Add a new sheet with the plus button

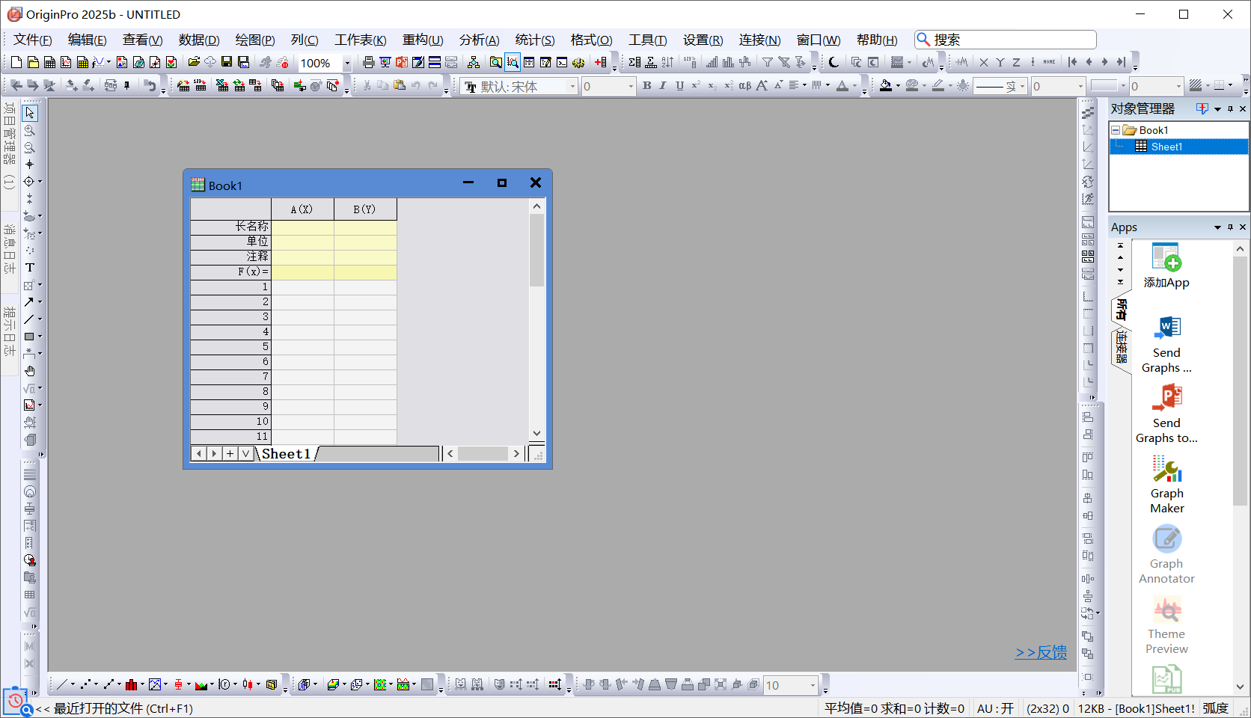point(230,454)
